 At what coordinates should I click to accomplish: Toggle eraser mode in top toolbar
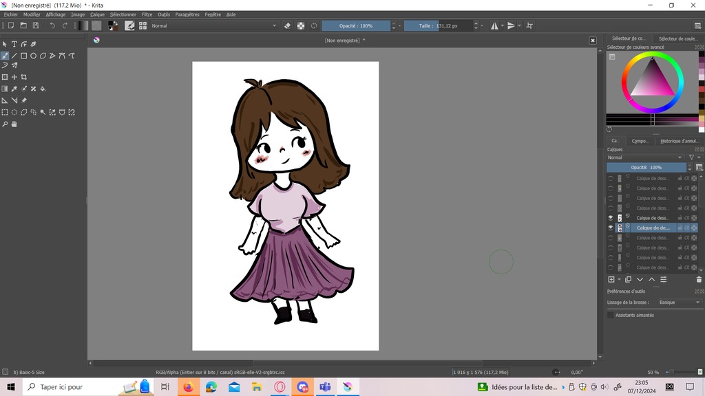pos(288,25)
